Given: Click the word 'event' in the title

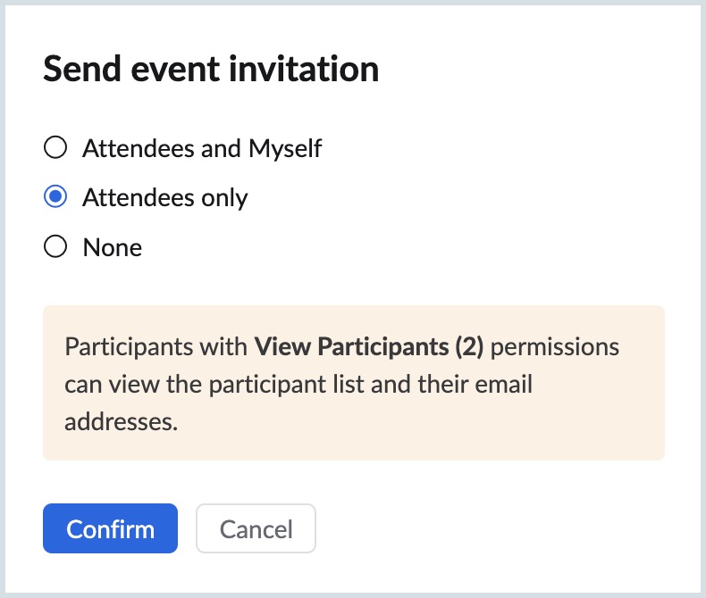Looking at the screenshot, I should click(176, 69).
